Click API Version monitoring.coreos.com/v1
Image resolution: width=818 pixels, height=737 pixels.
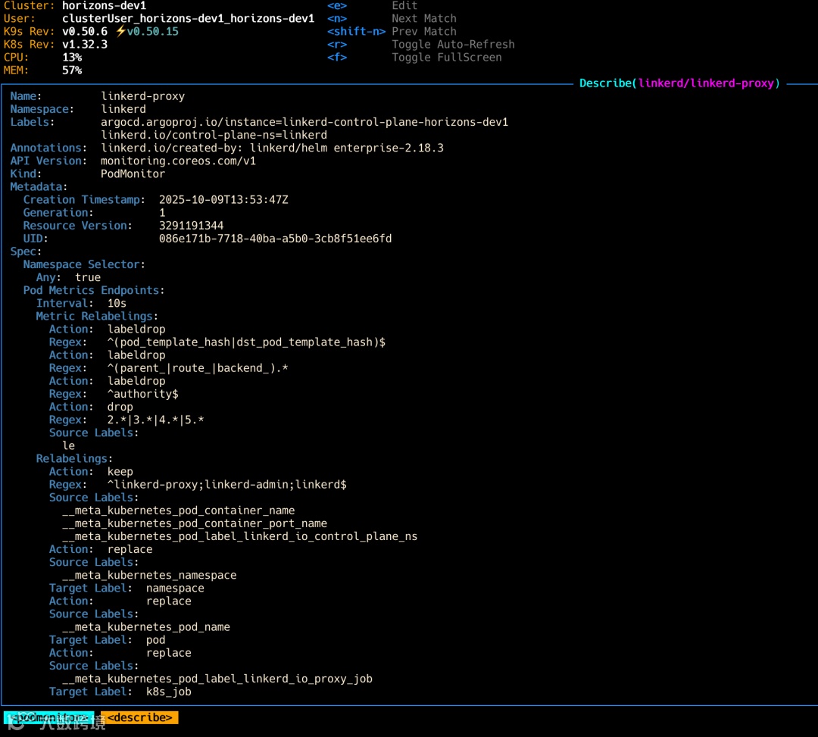coord(179,161)
